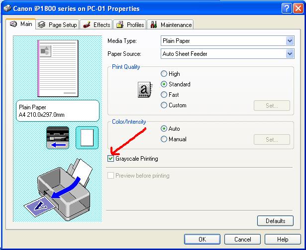
Task: Click the Profiles tab folder icon
Action: pos(120,24)
